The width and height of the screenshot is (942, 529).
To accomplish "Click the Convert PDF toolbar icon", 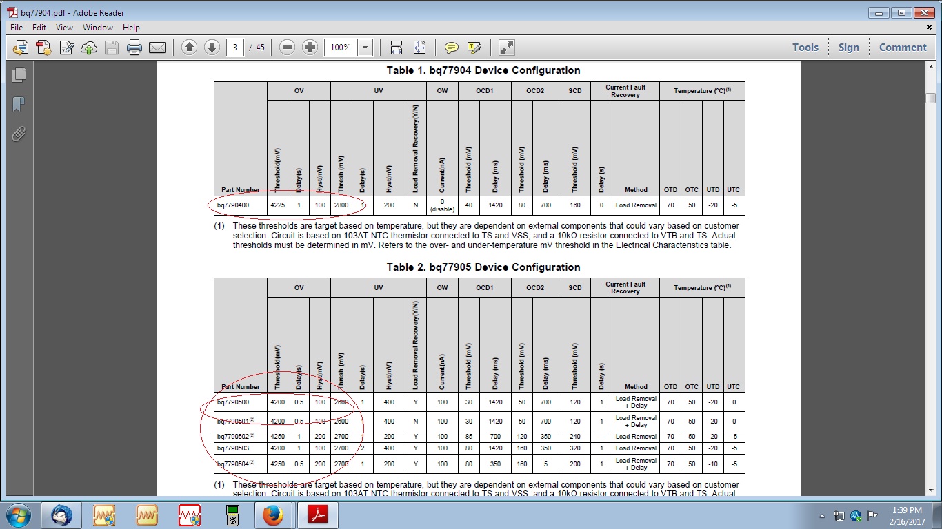I will [x=43, y=48].
